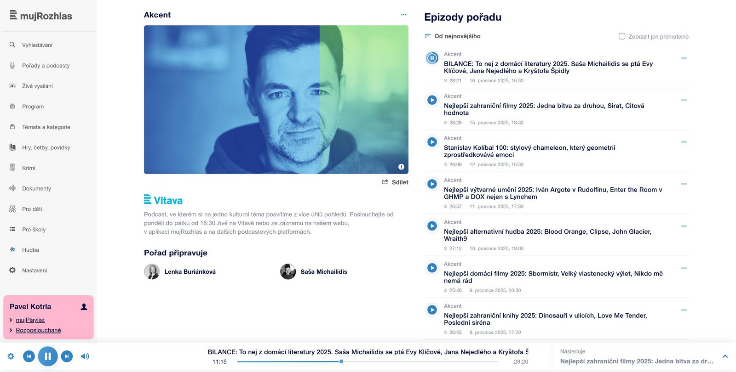Click the info icon on Akcent image
Screen dimensions: 736x372
pyautogui.click(x=401, y=167)
